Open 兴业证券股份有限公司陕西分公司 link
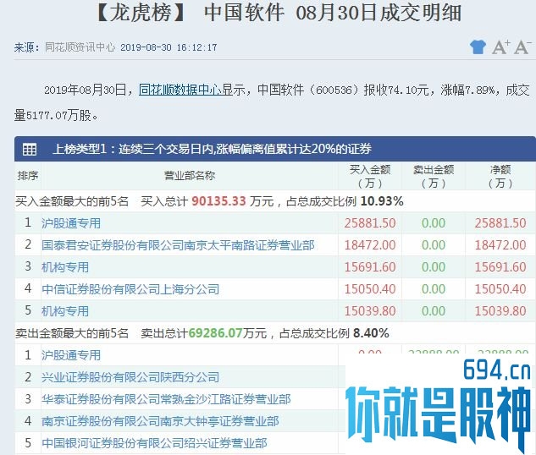This screenshot has height=455, width=536. pos(130,377)
